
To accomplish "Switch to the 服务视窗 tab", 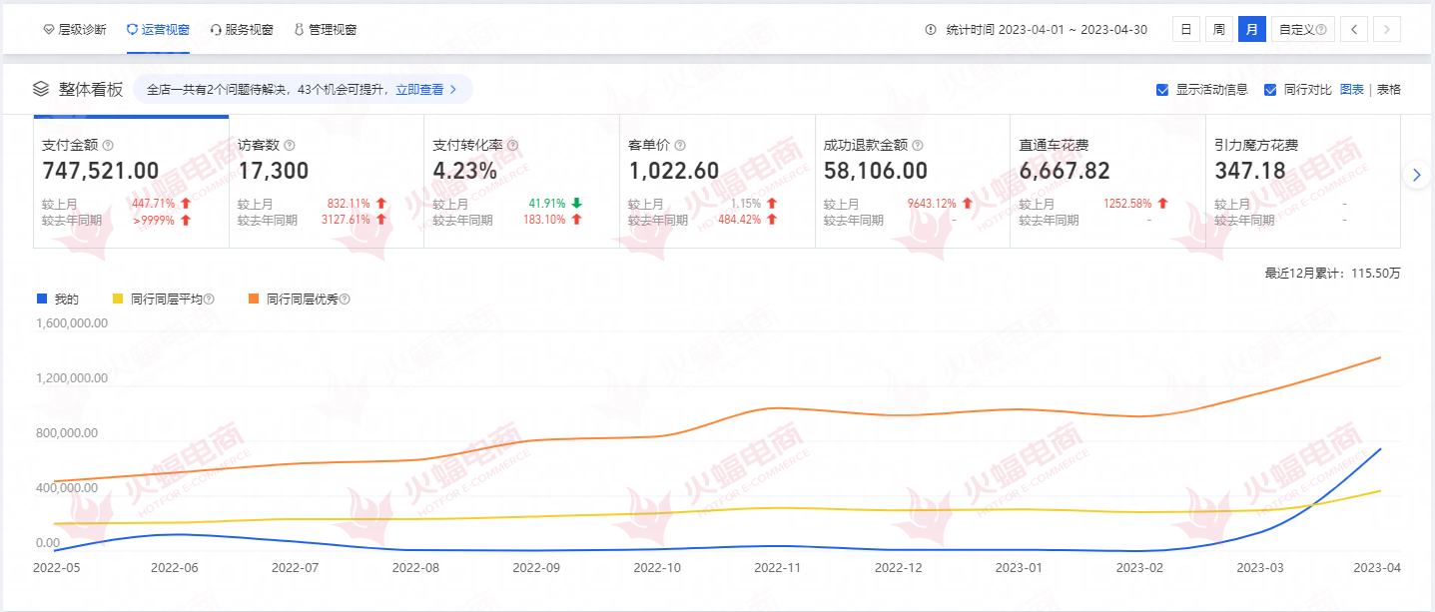I will point(242,30).
